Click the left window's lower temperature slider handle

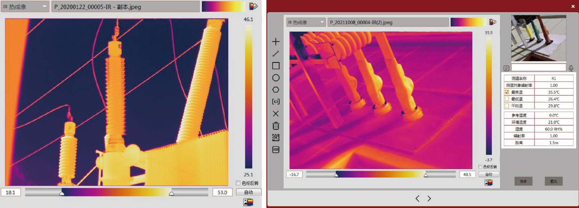point(62,193)
